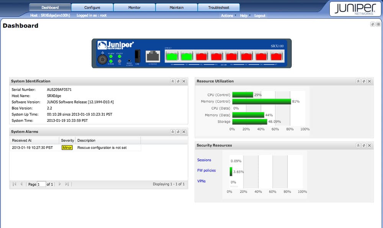Refresh the Resource Utilization panel

364,81
